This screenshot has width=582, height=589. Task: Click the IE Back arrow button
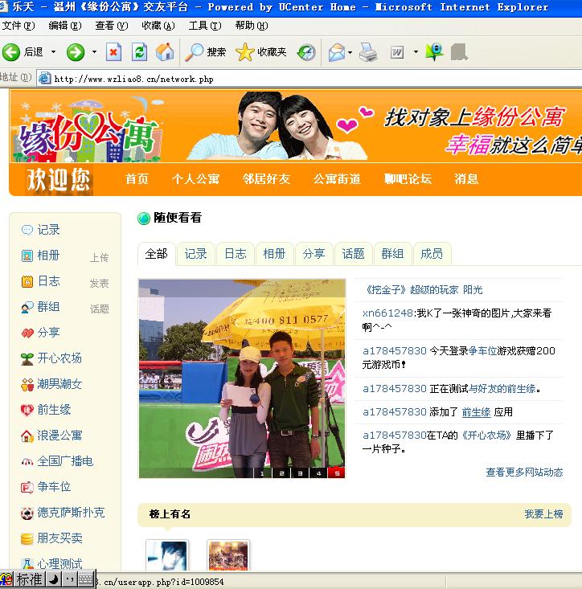point(11,52)
